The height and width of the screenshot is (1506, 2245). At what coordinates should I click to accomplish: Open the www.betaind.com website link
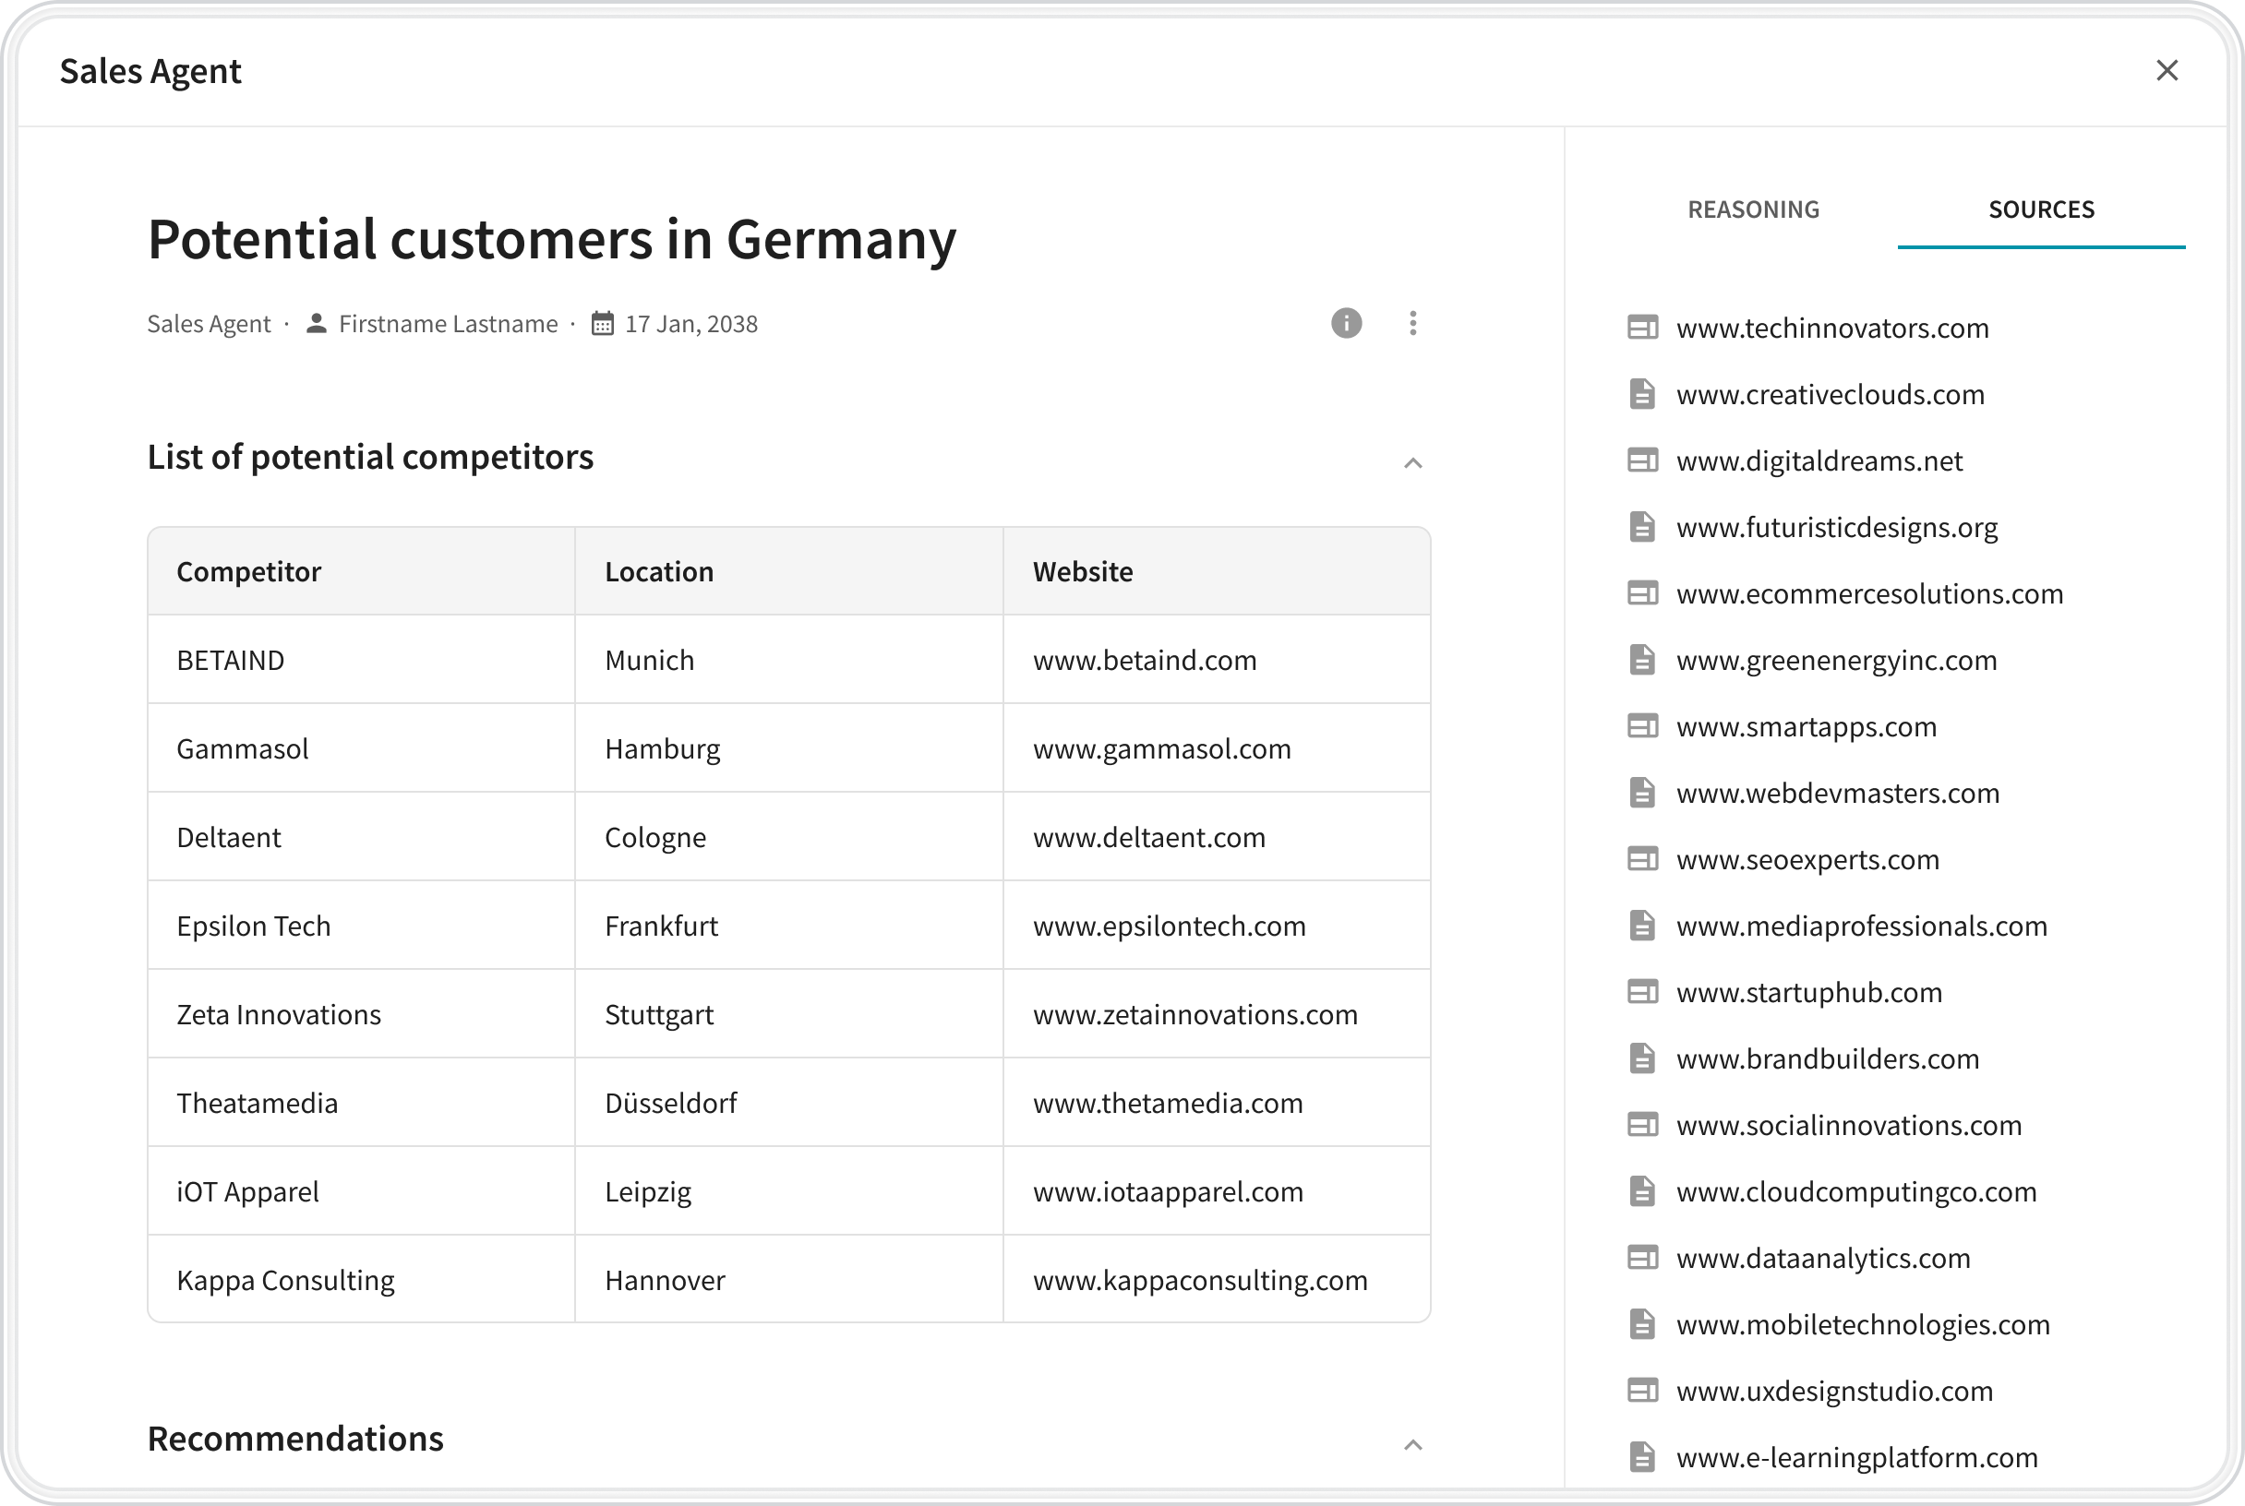[x=1144, y=661]
